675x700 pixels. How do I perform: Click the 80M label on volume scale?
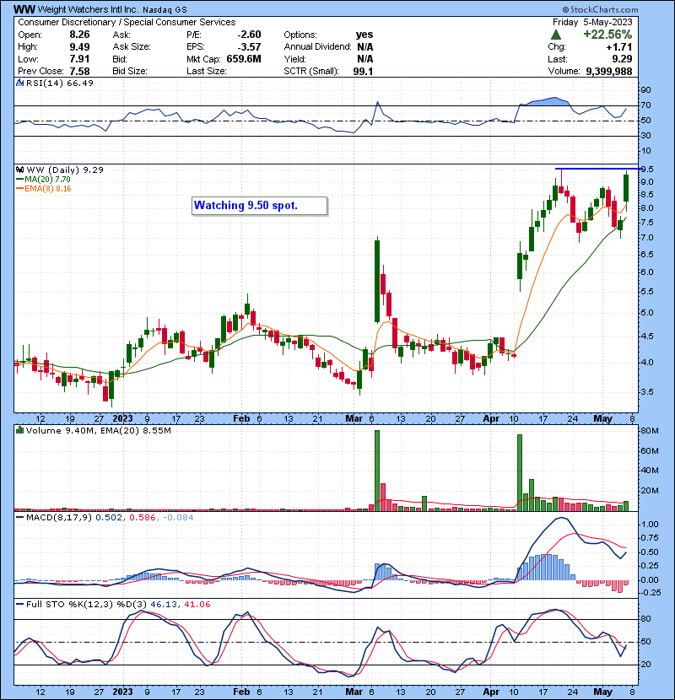click(649, 431)
